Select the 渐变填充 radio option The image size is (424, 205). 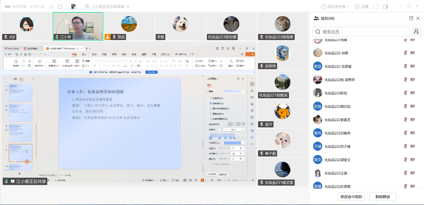[211, 103]
